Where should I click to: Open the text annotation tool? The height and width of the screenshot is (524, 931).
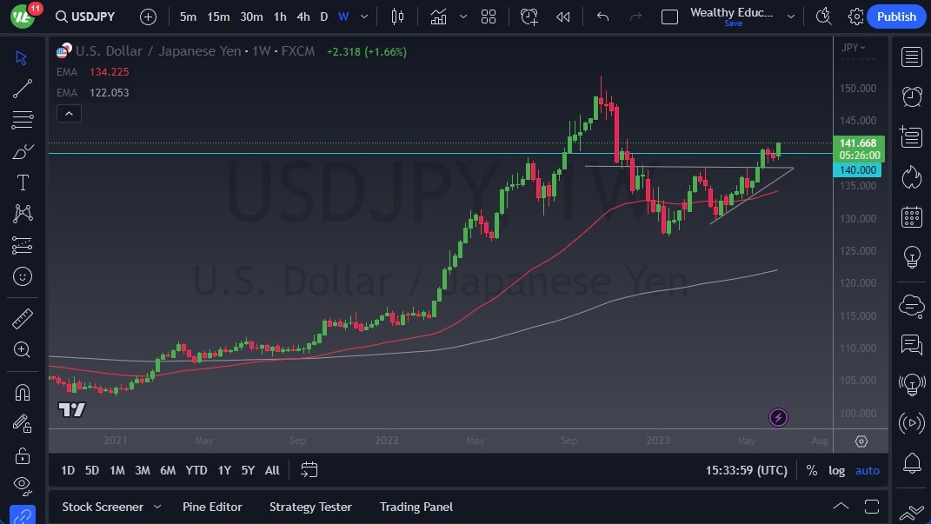pos(23,182)
